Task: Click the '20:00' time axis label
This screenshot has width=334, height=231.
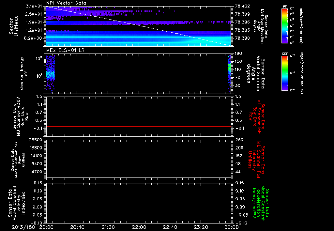Action: tap(46, 227)
